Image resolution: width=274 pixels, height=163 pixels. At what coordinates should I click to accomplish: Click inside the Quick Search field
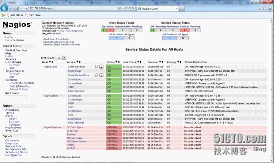16,98
